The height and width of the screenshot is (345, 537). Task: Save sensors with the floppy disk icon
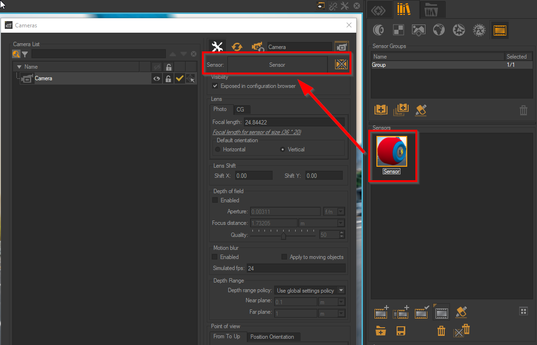(x=400, y=331)
